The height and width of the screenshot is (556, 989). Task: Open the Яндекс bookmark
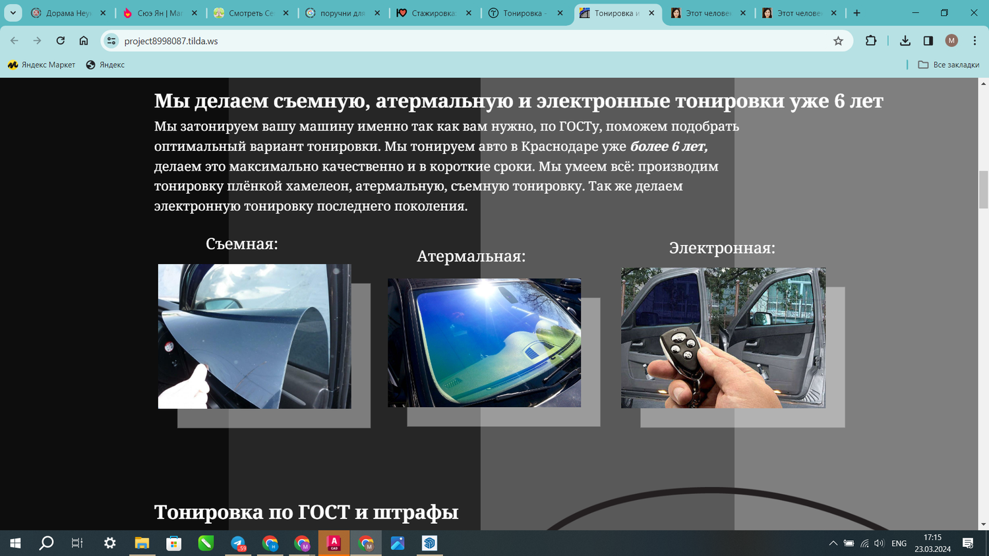click(105, 65)
